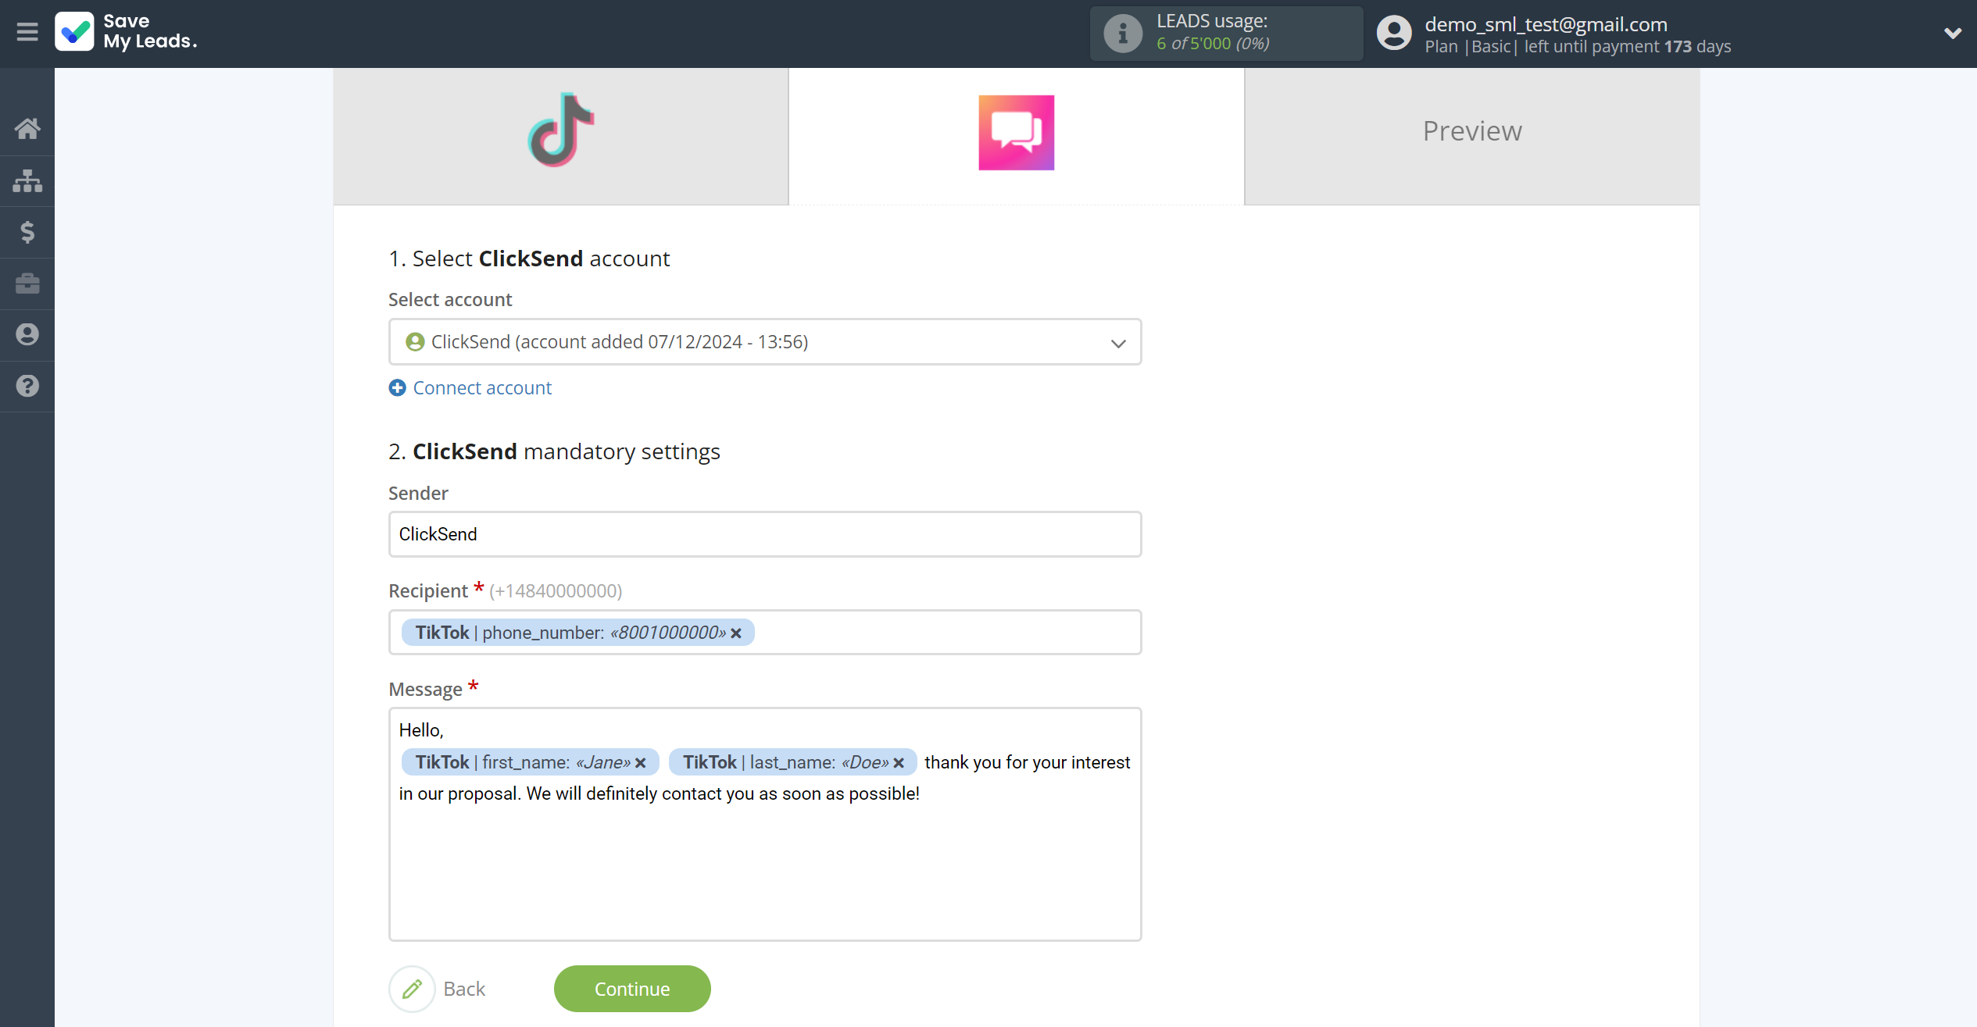
Task: Switch to the TikTok source tab
Action: click(x=560, y=136)
